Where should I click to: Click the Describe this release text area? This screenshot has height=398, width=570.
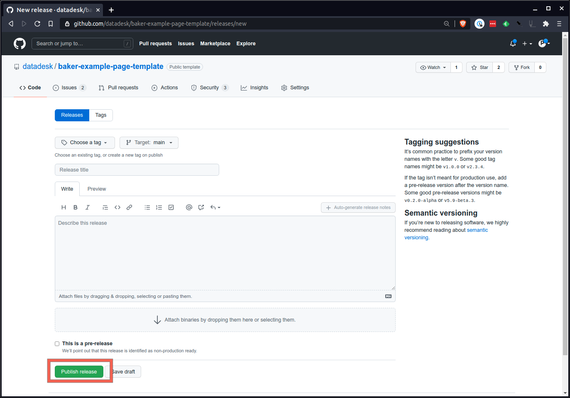pyautogui.click(x=225, y=253)
